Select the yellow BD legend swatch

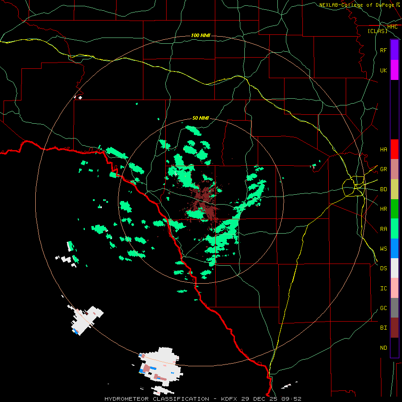click(394, 189)
